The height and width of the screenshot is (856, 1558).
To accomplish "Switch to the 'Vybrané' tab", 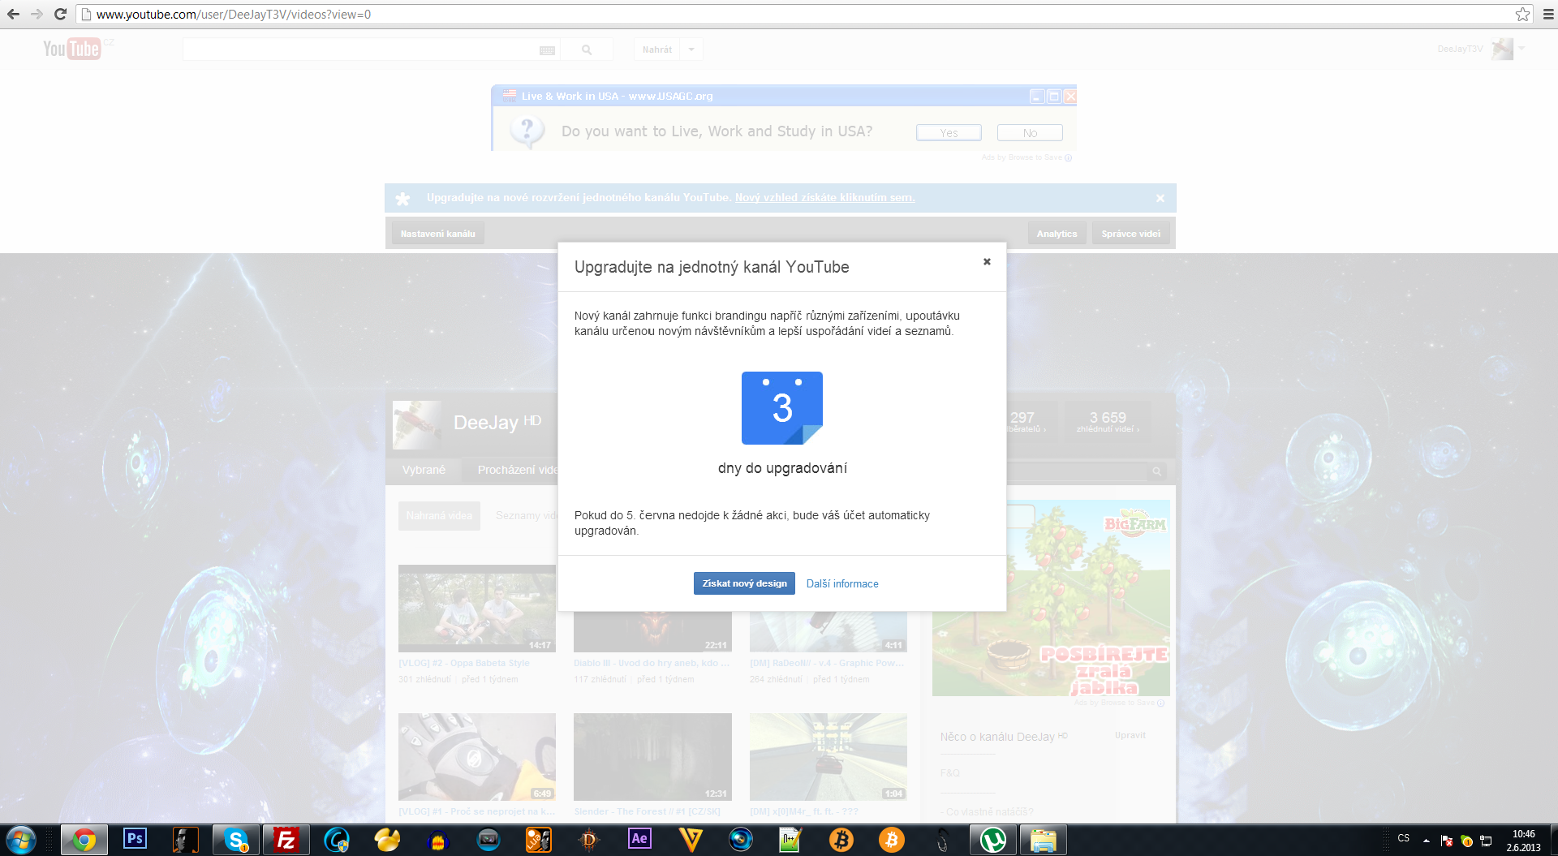I will [x=424, y=470].
